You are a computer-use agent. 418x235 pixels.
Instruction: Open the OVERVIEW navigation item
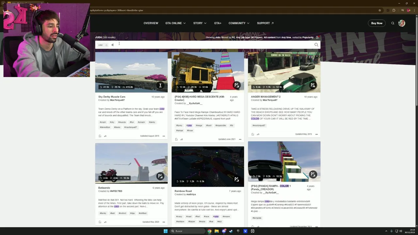pyautogui.click(x=151, y=23)
